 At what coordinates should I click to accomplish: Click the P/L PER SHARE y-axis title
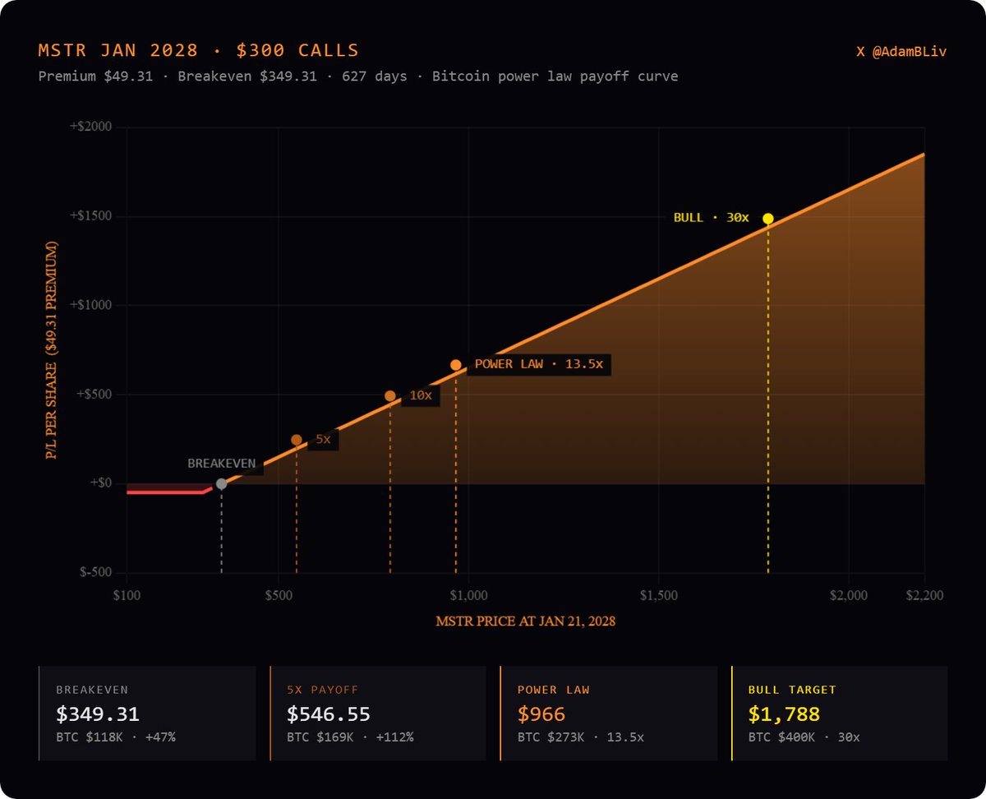[53, 350]
